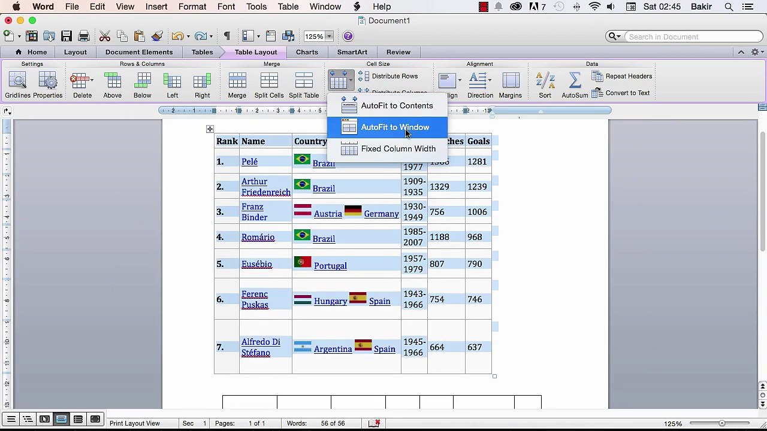Open templates gallery from the toolbar
Viewport: 767px width, 431px height.
pyautogui.click(x=32, y=37)
